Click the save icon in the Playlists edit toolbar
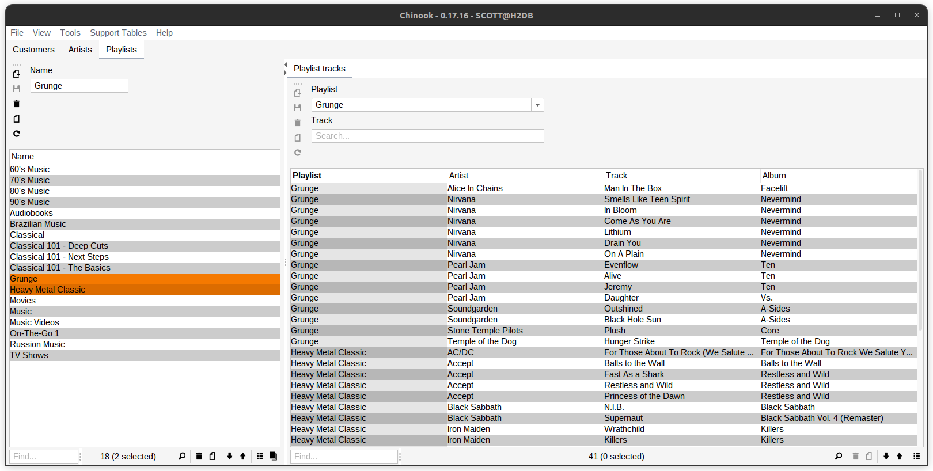Image resolution: width=933 pixels, height=471 pixels. coord(17,89)
